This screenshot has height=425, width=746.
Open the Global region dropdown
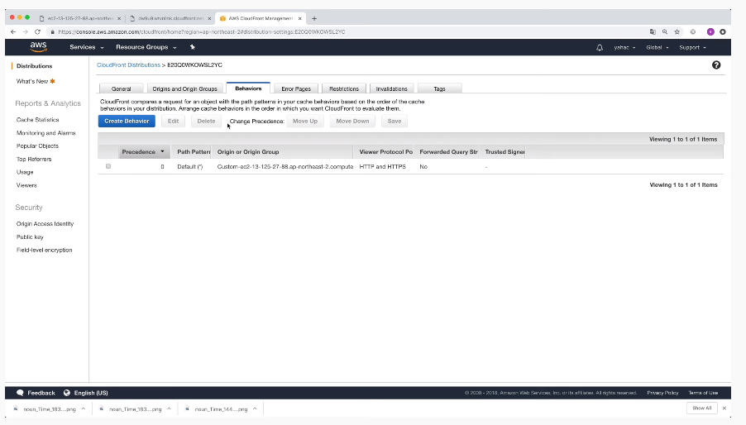[657, 47]
